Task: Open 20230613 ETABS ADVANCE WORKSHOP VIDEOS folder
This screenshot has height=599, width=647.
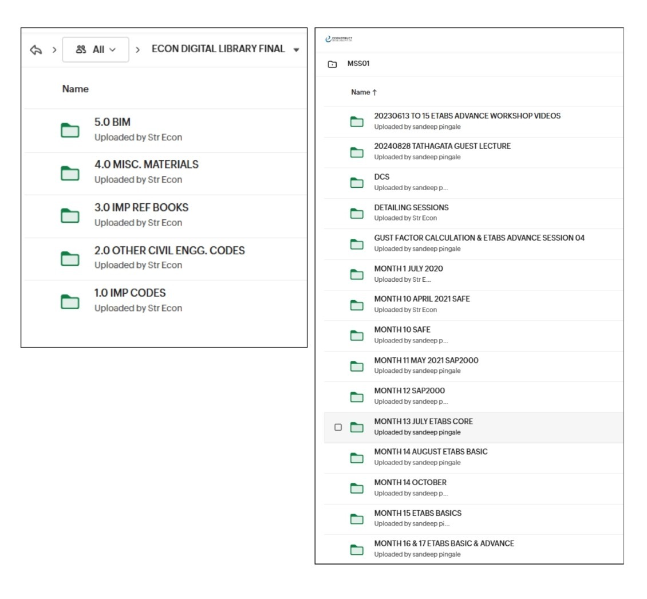Action: [x=467, y=116]
